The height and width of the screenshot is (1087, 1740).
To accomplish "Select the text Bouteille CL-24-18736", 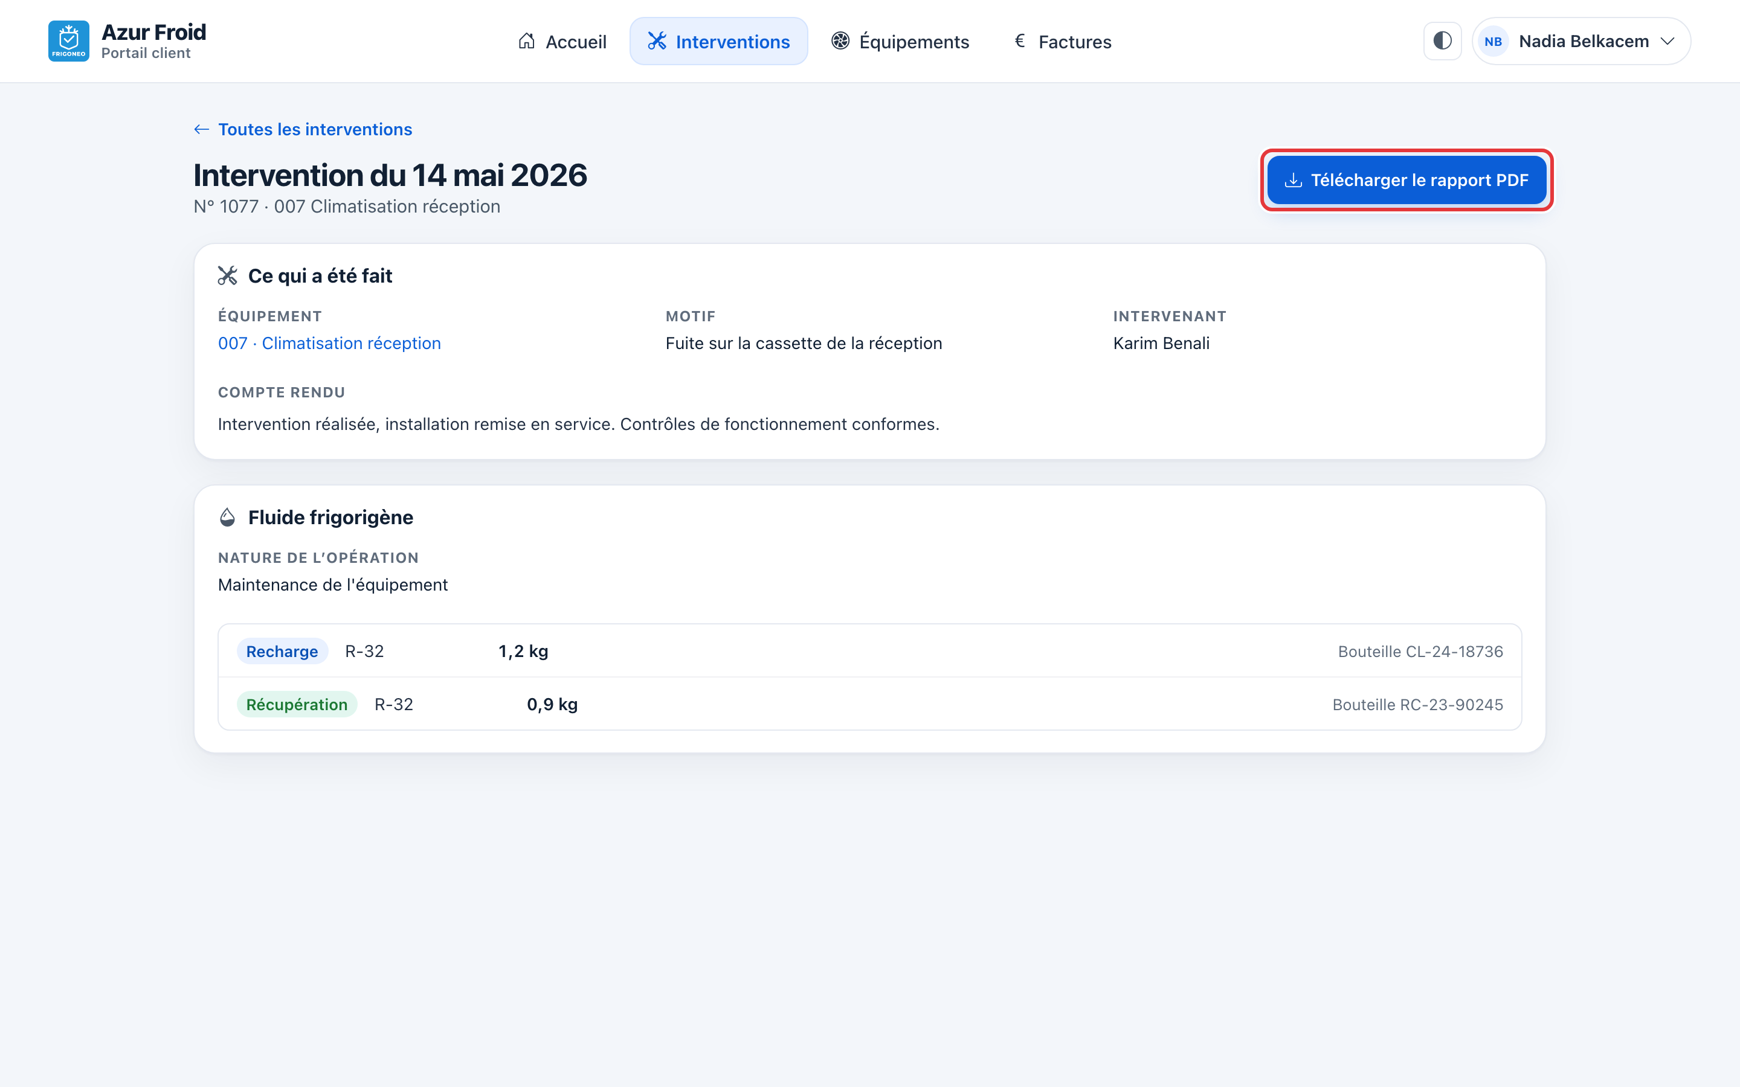I will pyautogui.click(x=1420, y=652).
